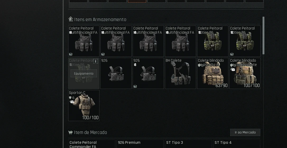
Task: Open the ST Tipo 4 market item
Action: 237,144
